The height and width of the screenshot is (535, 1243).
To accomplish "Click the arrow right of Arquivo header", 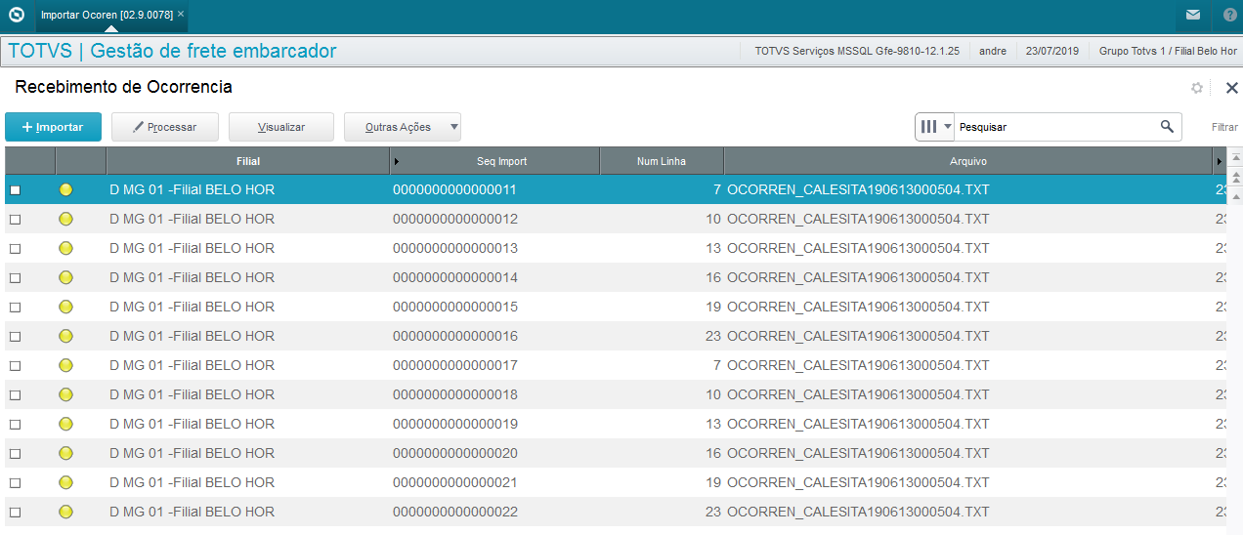I will click(1220, 161).
